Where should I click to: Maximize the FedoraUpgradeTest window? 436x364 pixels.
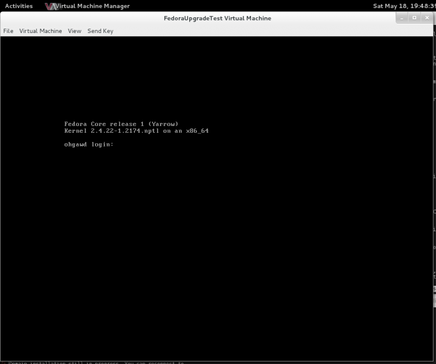pos(414,18)
